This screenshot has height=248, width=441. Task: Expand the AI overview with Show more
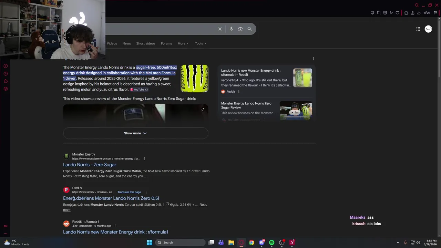pos(135,133)
